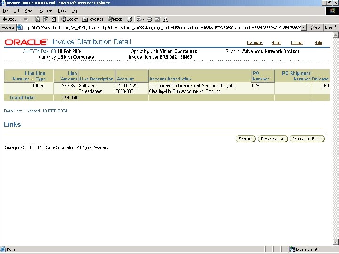
Task: Go to the browser Home page icon
Action: click(x=54, y=19)
